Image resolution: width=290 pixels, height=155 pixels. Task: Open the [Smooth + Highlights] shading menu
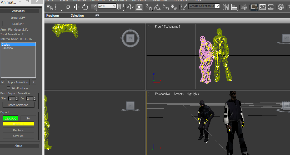186,94
